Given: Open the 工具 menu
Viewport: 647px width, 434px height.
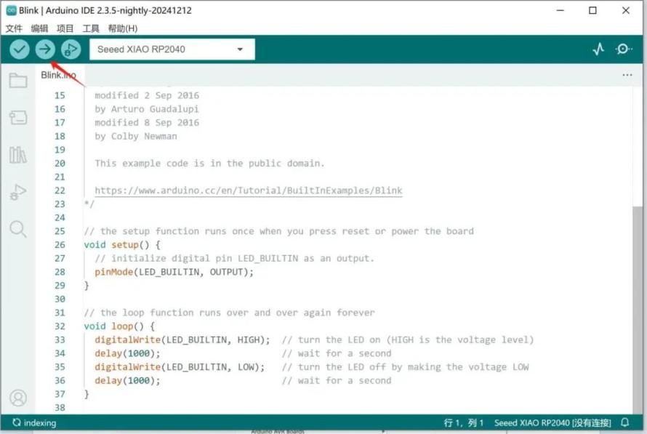Looking at the screenshot, I should [90, 28].
